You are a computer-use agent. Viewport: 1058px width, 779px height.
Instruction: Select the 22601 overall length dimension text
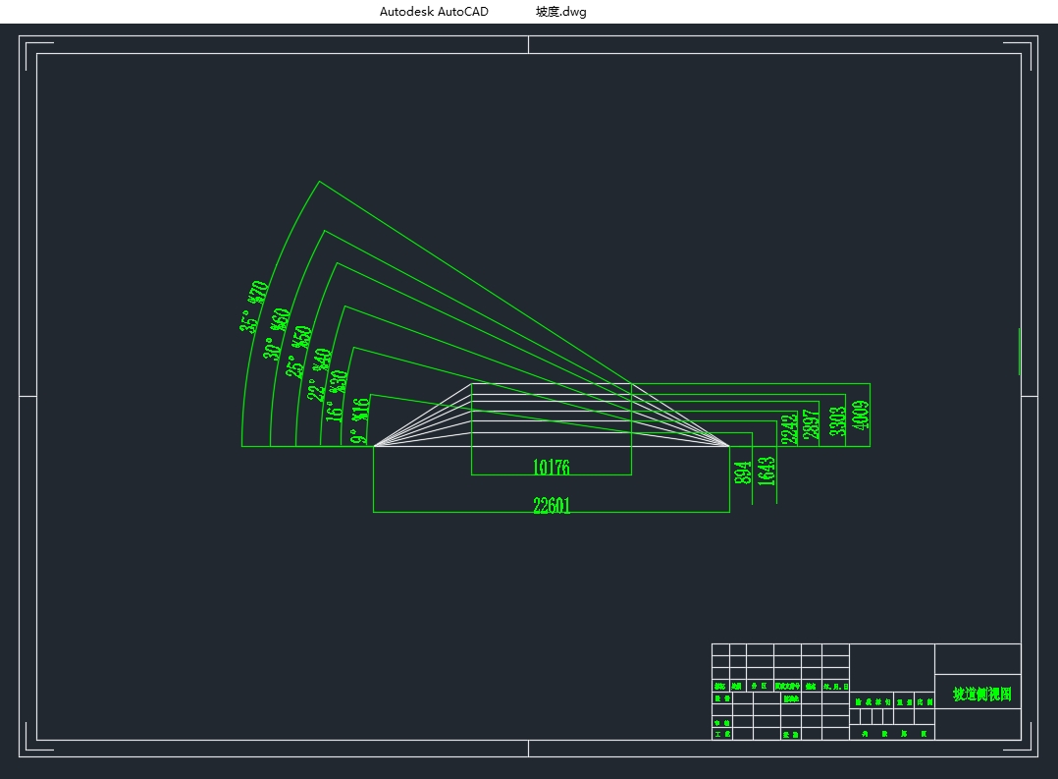[552, 506]
